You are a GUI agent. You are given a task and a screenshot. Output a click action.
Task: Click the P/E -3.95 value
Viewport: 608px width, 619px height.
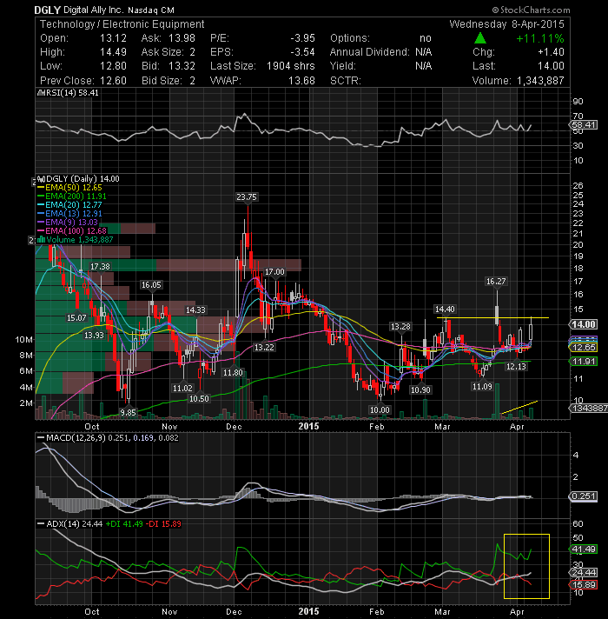[303, 38]
